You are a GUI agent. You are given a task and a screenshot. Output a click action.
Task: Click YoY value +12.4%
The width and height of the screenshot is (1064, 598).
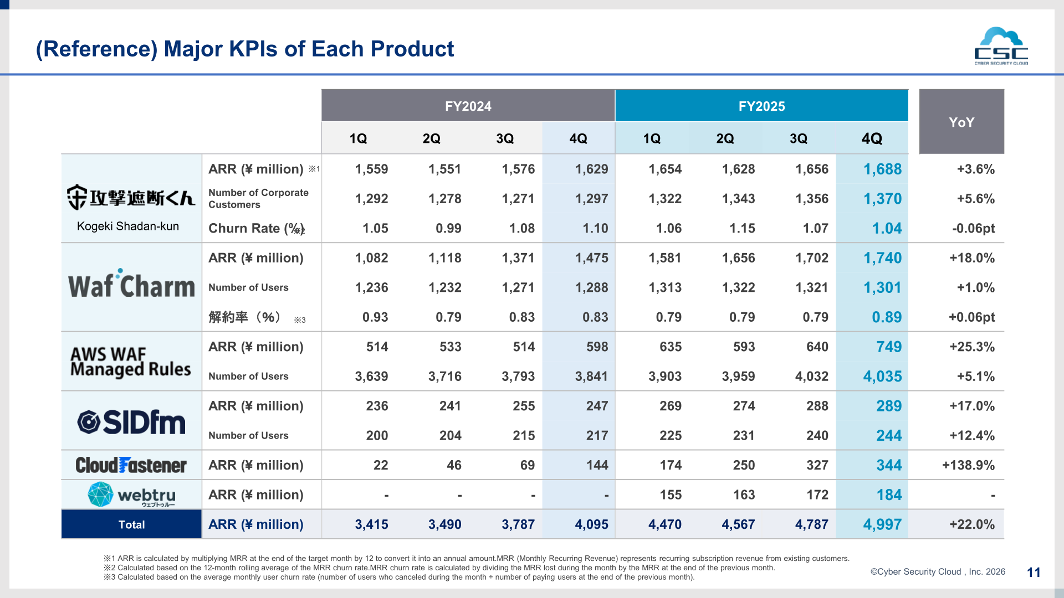pos(972,435)
